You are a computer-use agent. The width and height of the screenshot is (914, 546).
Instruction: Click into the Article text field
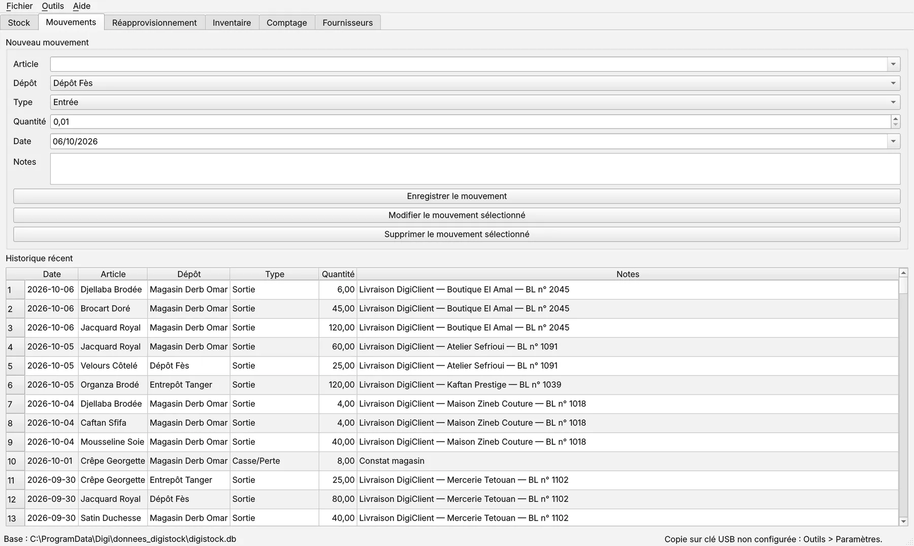(x=468, y=64)
